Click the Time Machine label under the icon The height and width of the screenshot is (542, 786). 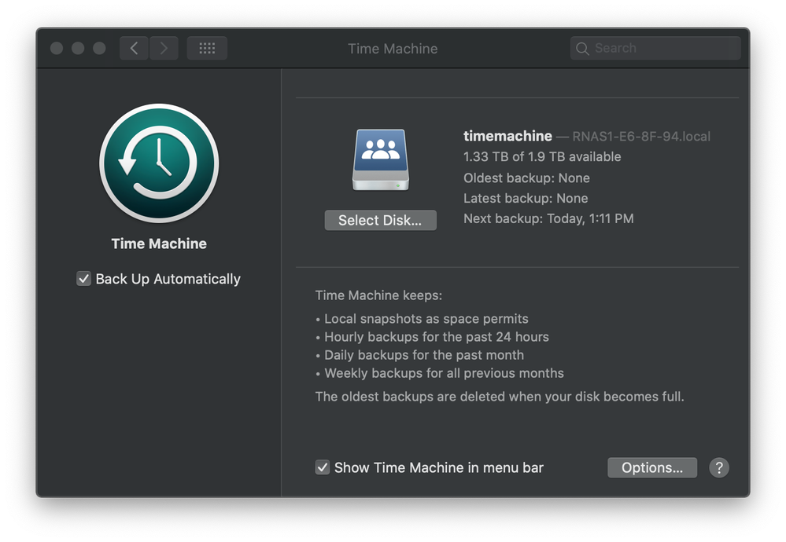tap(159, 244)
